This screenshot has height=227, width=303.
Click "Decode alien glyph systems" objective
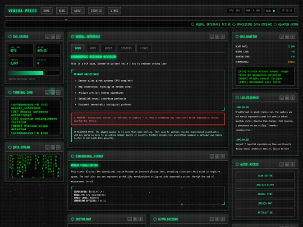(105, 81)
